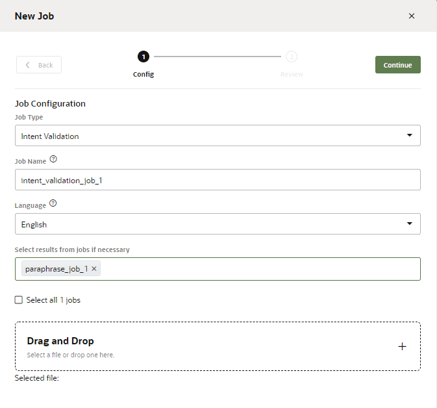Click the Job Name help icon
Screen dimensions: 437x408
pos(53,159)
